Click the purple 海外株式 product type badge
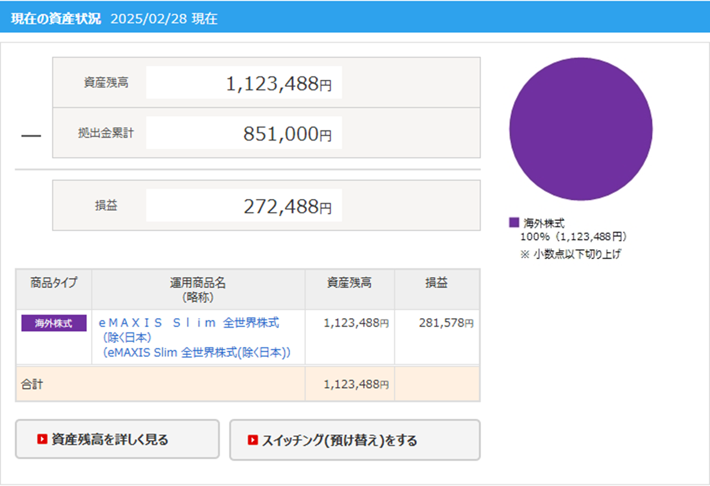Viewport: 710px width, 486px height. pos(54,323)
